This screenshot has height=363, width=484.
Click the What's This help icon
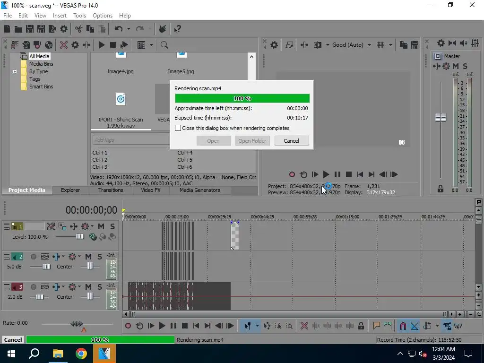[x=177, y=29]
